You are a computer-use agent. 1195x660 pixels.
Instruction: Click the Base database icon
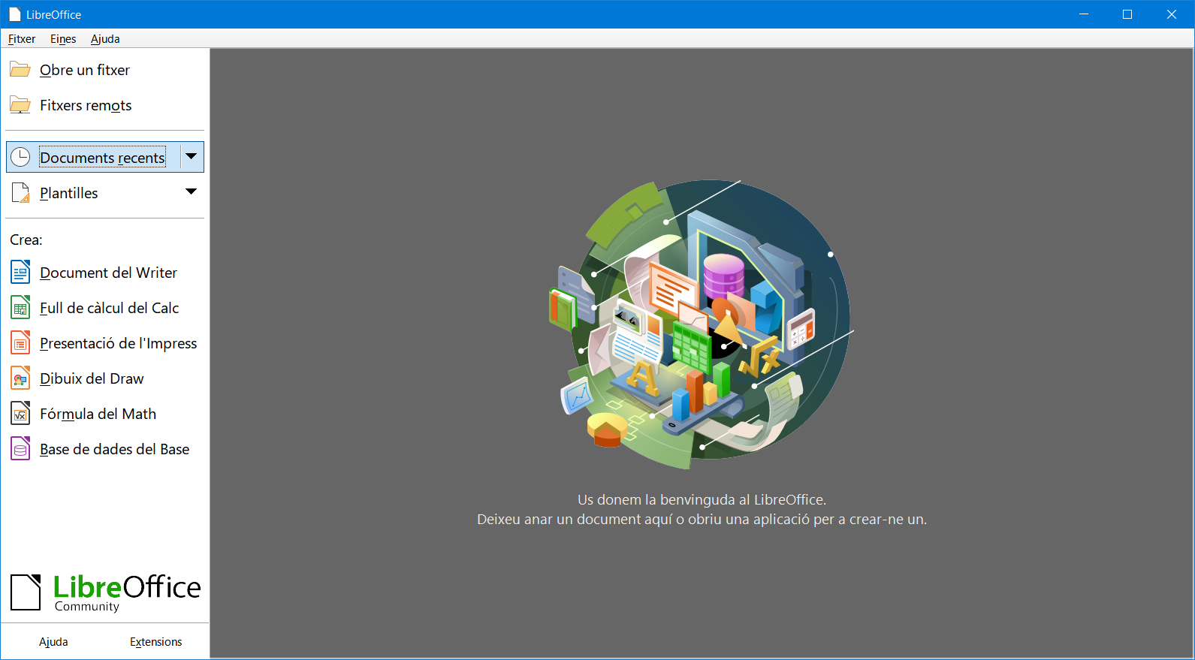pyautogui.click(x=20, y=449)
